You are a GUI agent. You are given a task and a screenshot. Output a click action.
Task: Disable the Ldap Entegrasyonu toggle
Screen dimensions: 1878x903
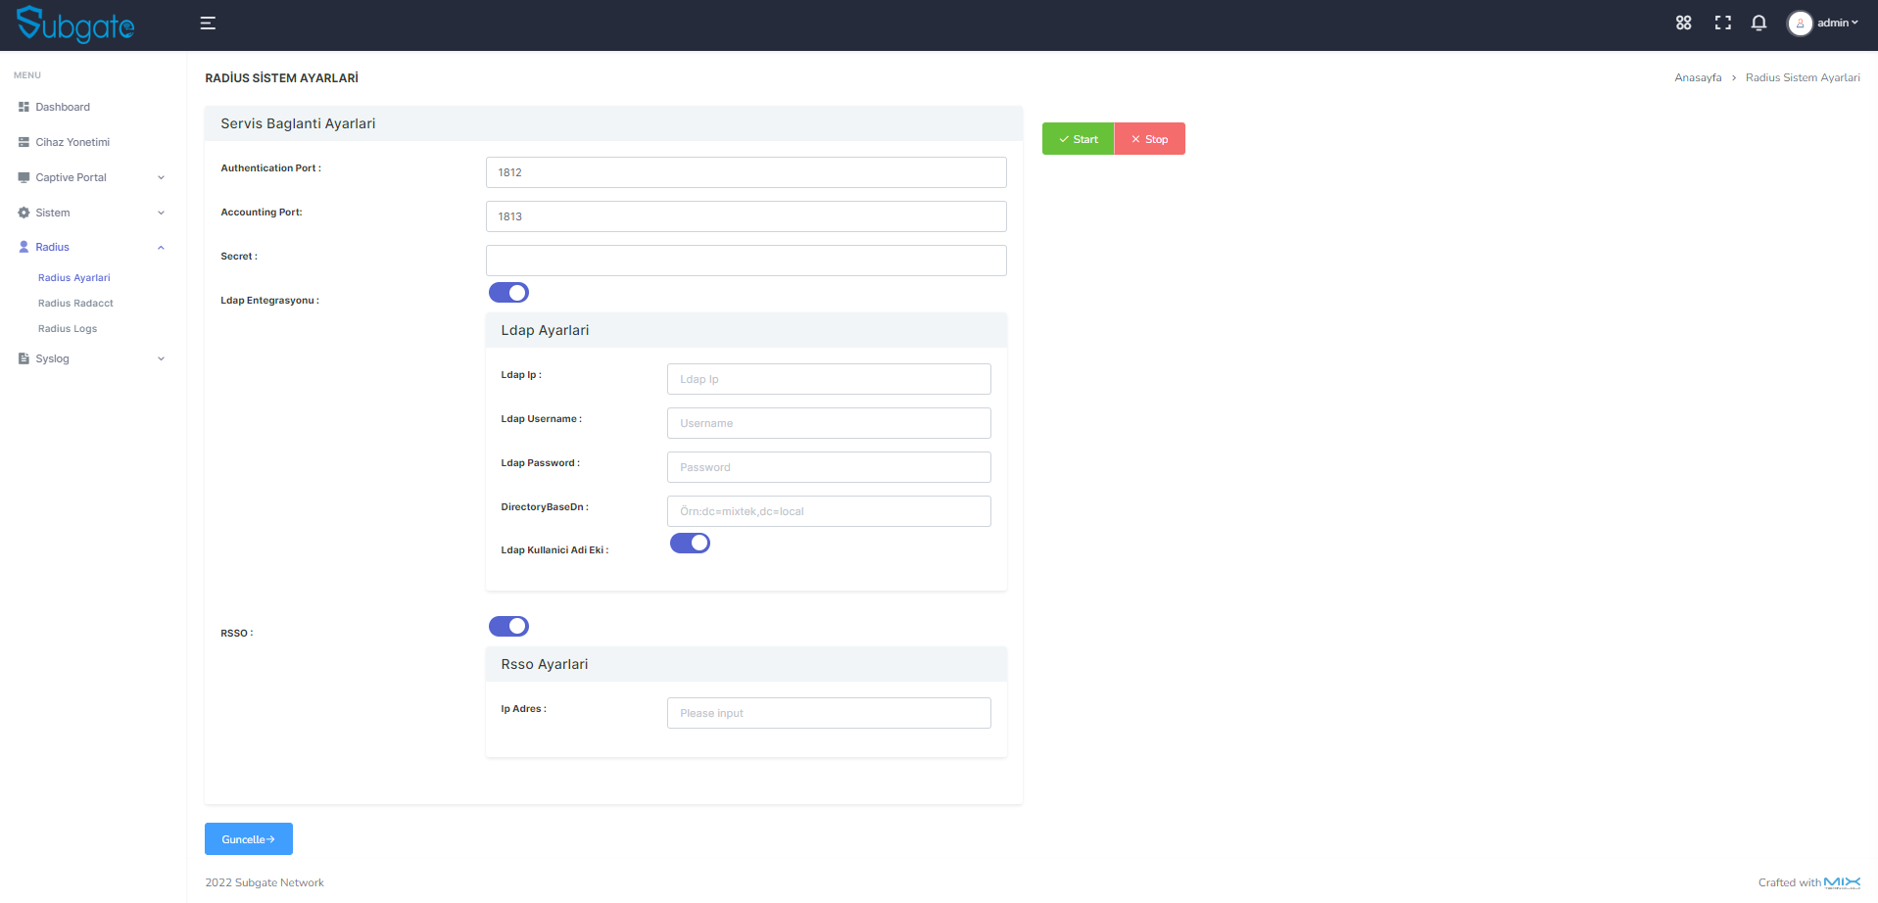pyautogui.click(x=508, y=292)
